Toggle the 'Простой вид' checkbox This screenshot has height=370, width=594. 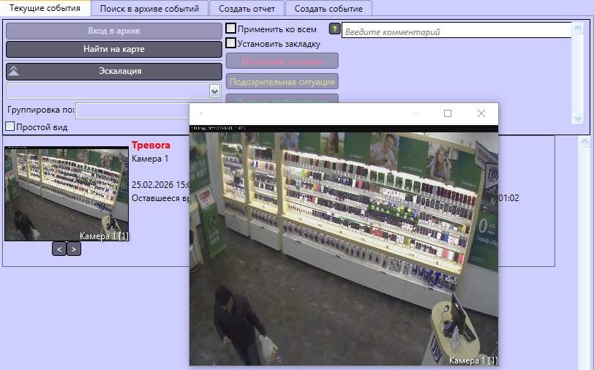click(x=10, y=126)
